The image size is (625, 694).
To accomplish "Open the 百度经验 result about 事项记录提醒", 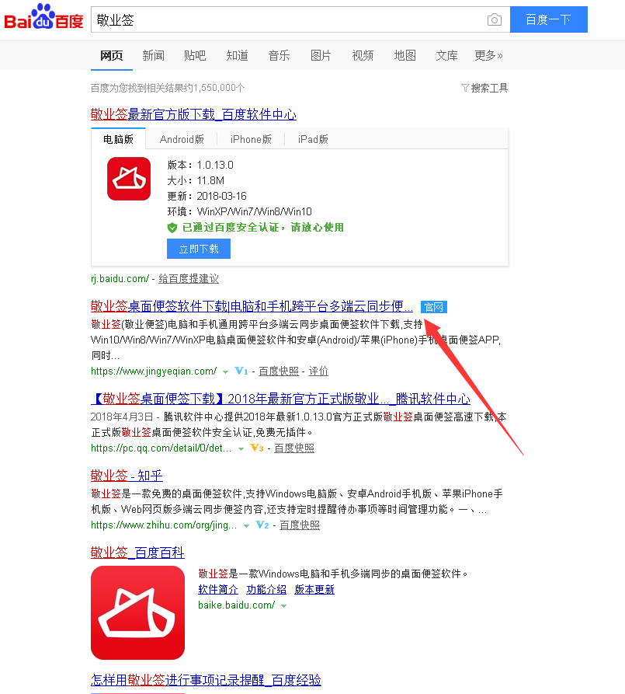I will coord(206,680).
